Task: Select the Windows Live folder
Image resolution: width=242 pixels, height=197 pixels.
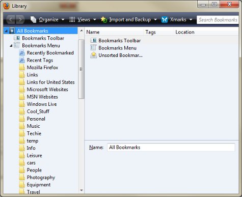Action: (42, 104)
